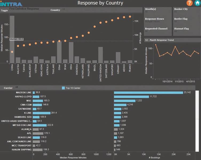The height and width of the screenshot is (160, 201).
Task: Click the Median 86.8 reference label
Action: (x=16, y=39)
